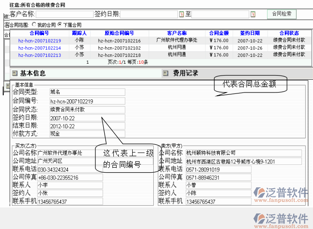313x229 pixels.
Task: Switch to the 费用记录 tab
Action: click(x=185, y=73)
